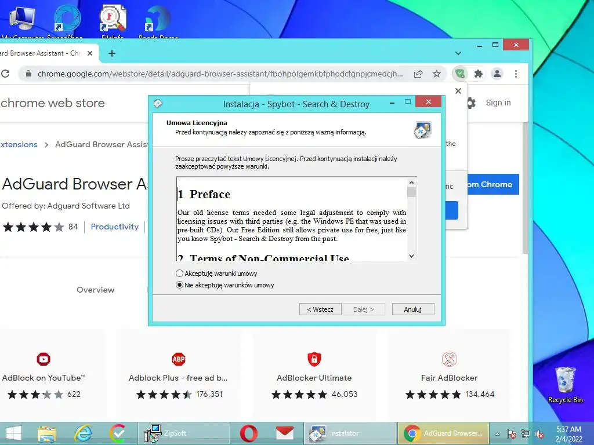
Task: Open the Overview tab on web store
Action: 96,290
